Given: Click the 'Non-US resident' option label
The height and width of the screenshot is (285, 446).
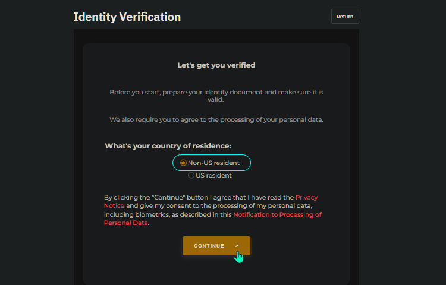Looking at the screenshot, I should pyautogui.click(x=213, y=163).
